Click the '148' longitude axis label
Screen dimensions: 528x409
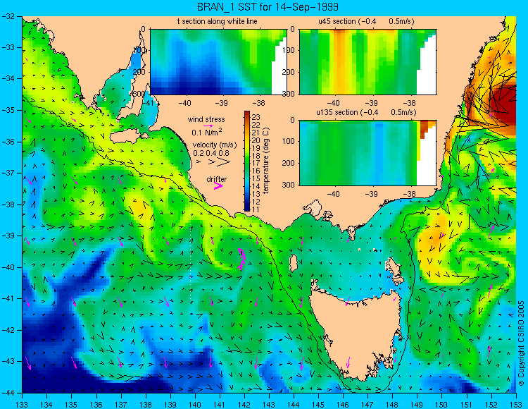[393, 404]
